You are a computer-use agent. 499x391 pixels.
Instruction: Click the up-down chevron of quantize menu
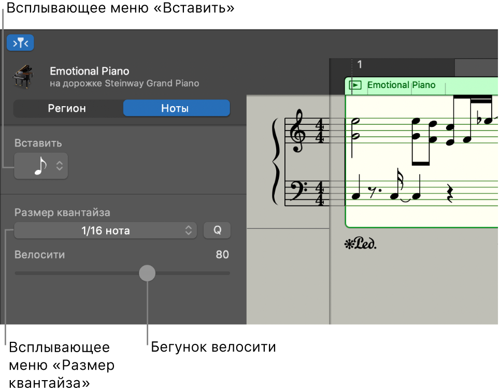pyautogui.click(x=189, y=230)
